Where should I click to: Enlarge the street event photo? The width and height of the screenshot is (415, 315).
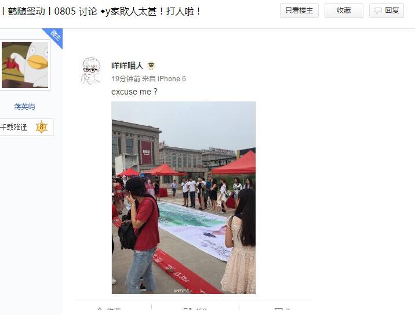point(183,198)
